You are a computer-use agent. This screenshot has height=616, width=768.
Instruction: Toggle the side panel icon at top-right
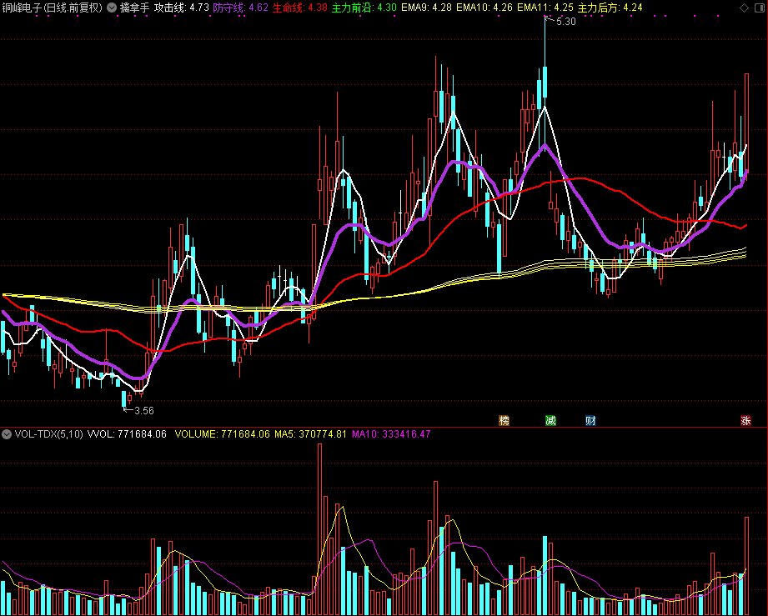point(760,8)
